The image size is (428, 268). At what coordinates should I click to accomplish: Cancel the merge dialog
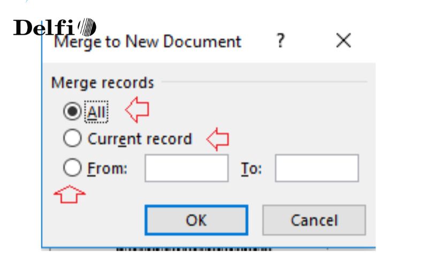tap(314, 220)
